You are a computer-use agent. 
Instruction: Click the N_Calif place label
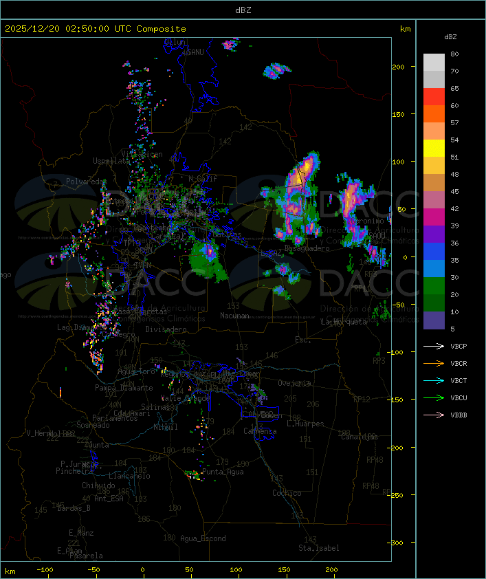[x=203, y=179]
